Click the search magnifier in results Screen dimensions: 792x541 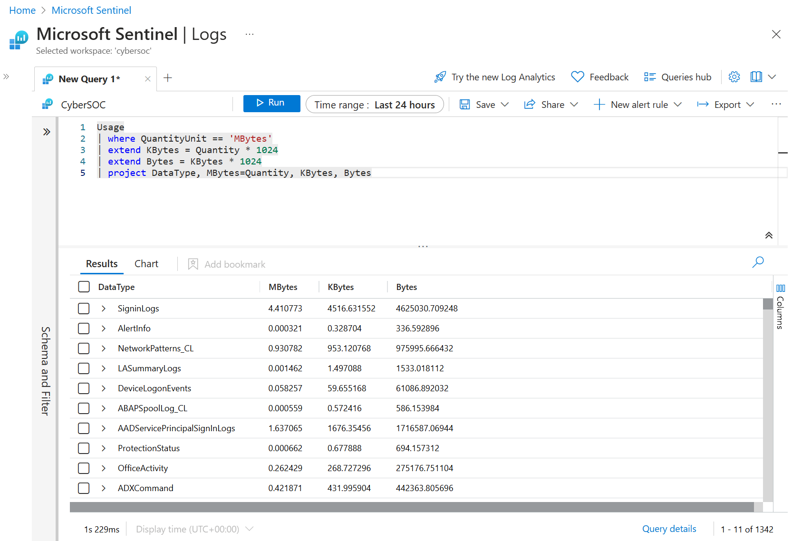point(758,262)
